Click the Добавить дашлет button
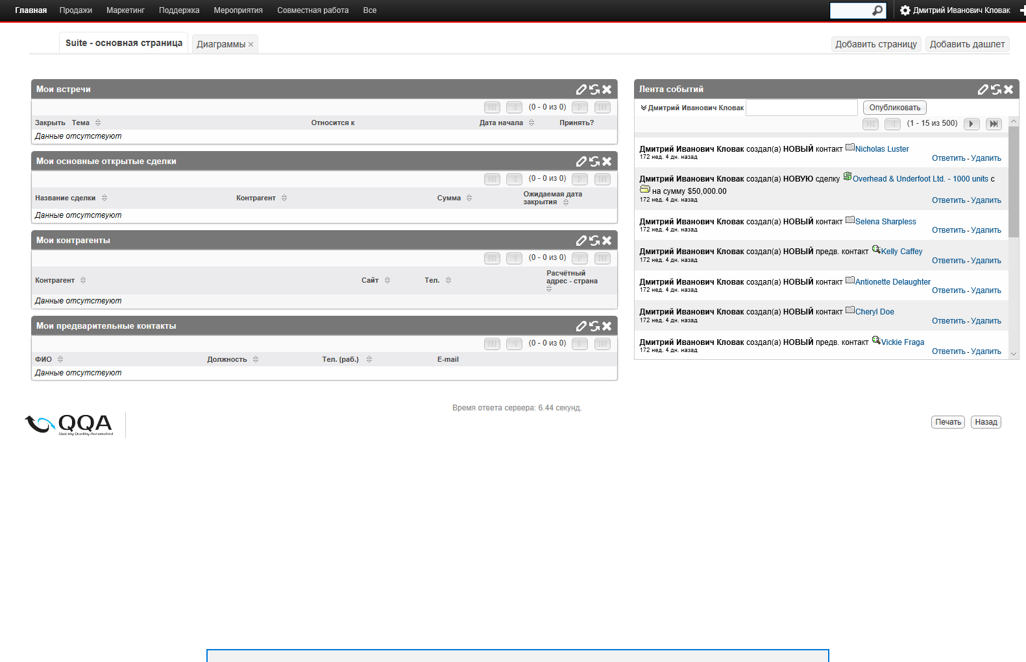Viewport: 1026px width, 662px height. coord(966,44)
